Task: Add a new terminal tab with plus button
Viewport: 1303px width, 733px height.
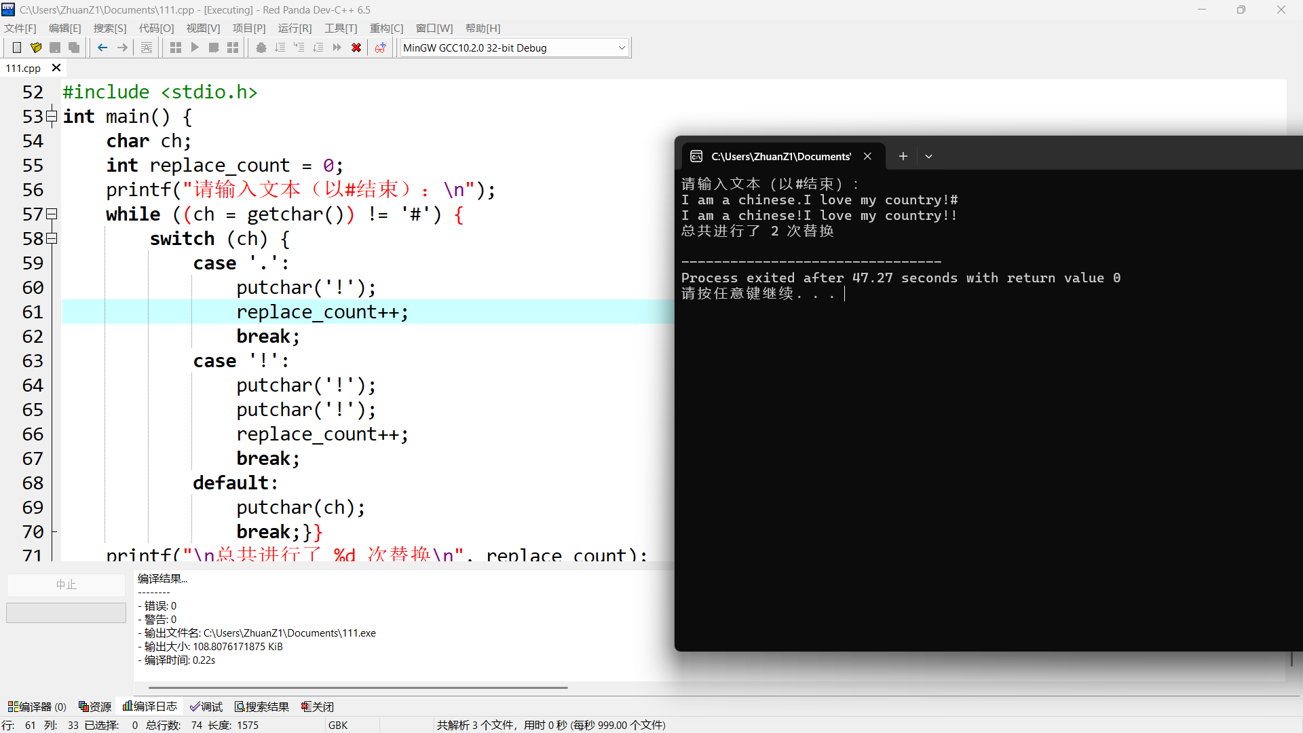Action: click(903, 156)
